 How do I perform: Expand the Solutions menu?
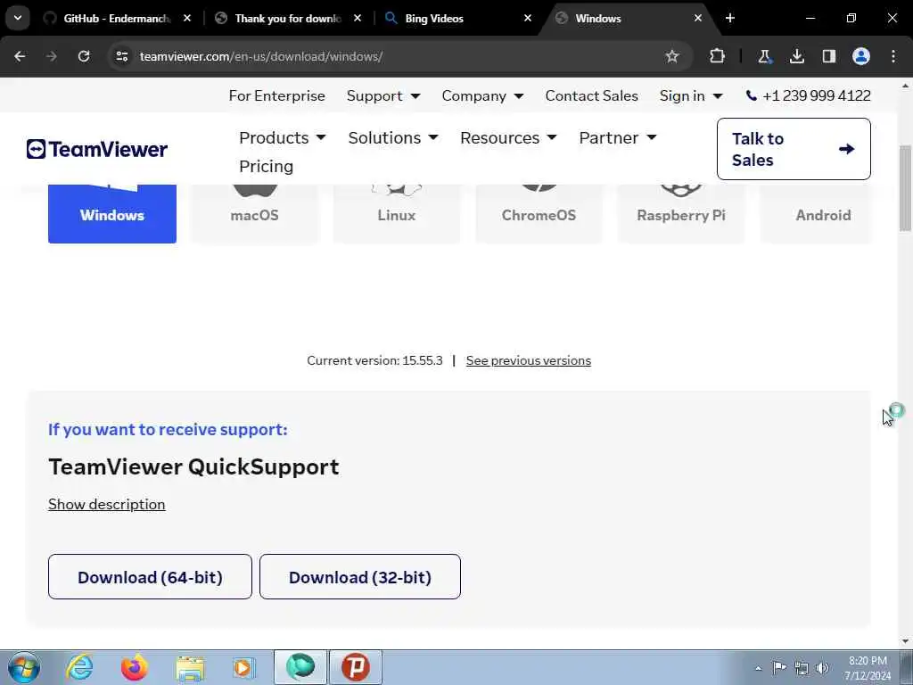393,138
